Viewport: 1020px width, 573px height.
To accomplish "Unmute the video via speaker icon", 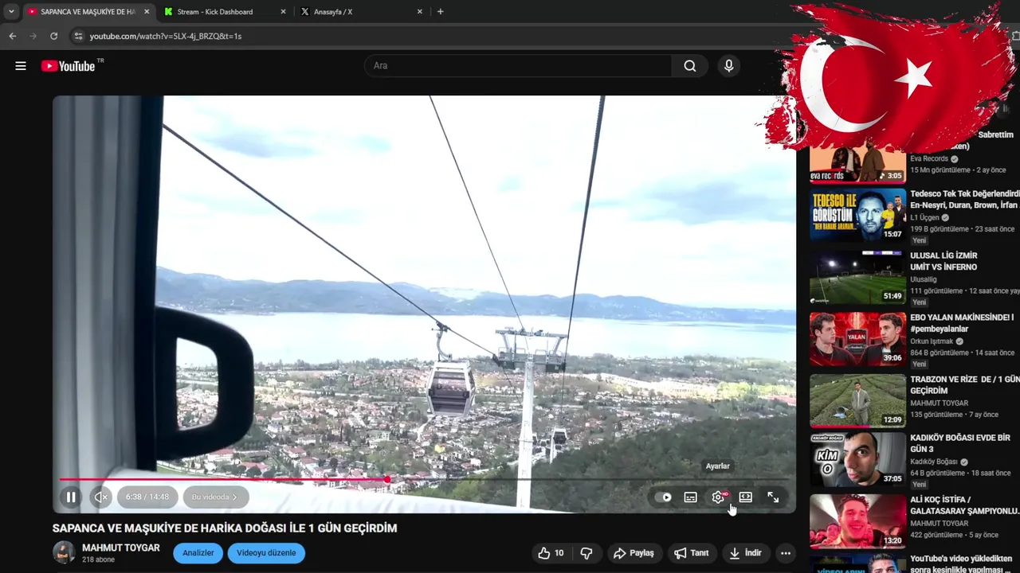I will 101,497.
